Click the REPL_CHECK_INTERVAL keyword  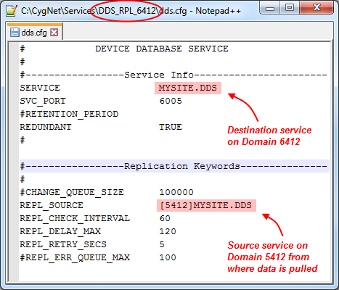(75, 218)
